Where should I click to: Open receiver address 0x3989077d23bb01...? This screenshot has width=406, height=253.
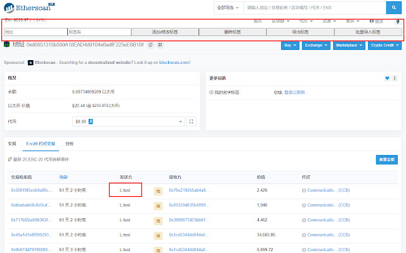(x=189, y=220)
